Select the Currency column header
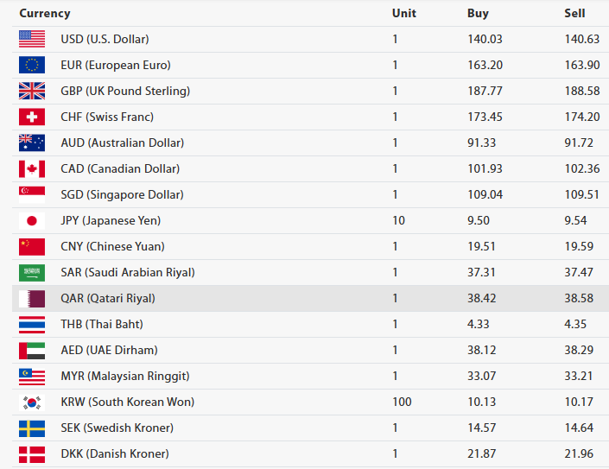The image size is (609, 469). [x=45, y=13]
